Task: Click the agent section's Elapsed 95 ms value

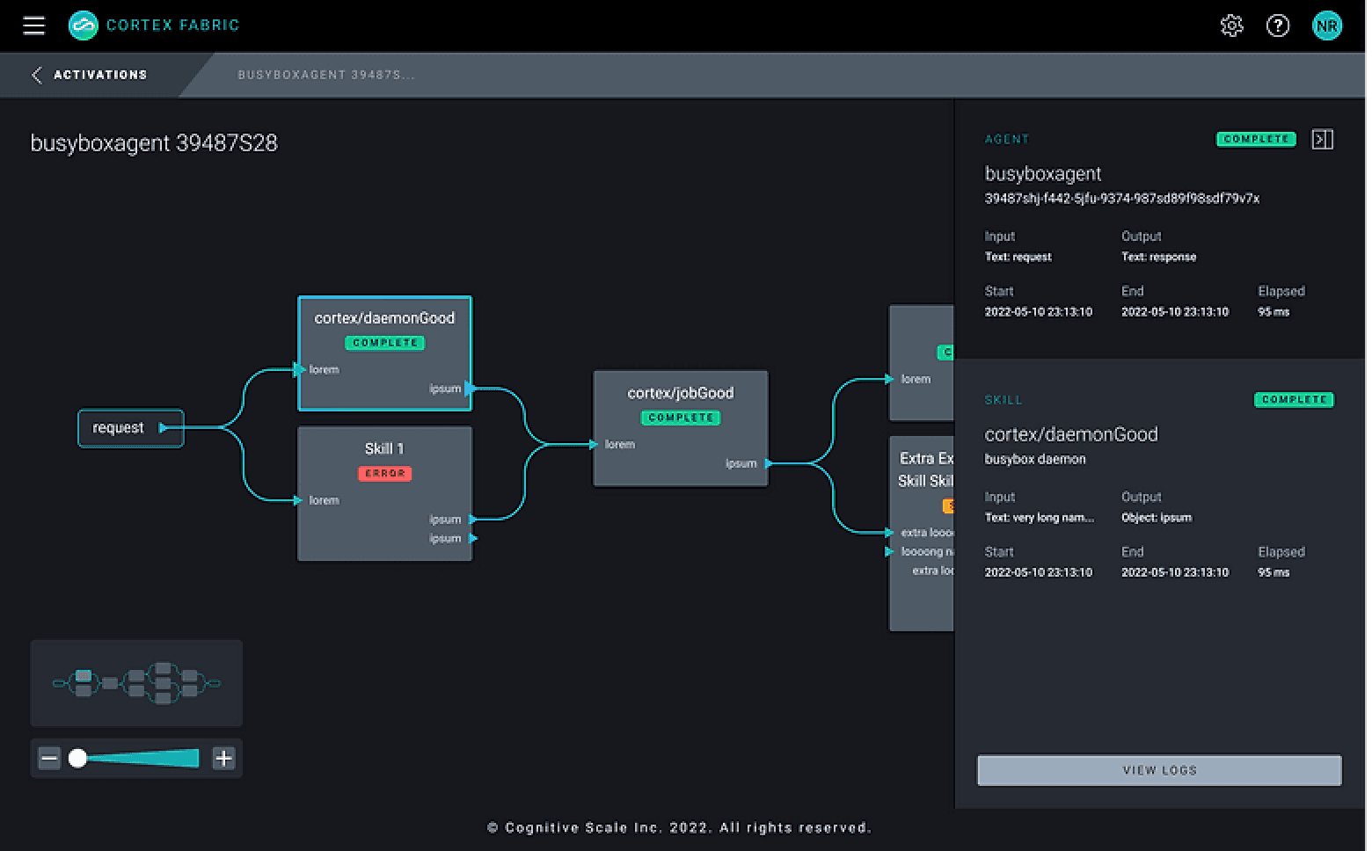Action: [1273, 312]
